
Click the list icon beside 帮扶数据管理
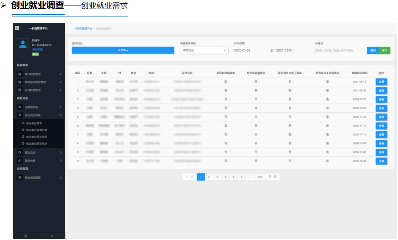20,74
